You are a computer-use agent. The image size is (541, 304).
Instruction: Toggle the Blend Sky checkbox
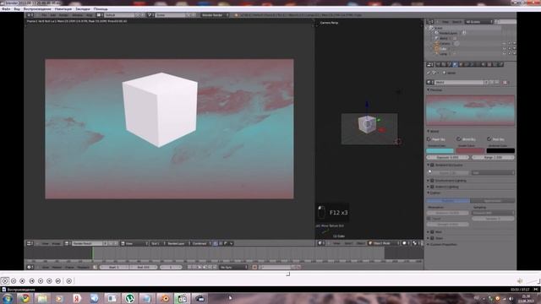pyautogui.click(x=459, y=139)
